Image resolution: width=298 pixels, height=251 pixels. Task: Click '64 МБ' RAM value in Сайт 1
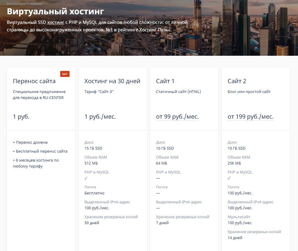[162, 163]
